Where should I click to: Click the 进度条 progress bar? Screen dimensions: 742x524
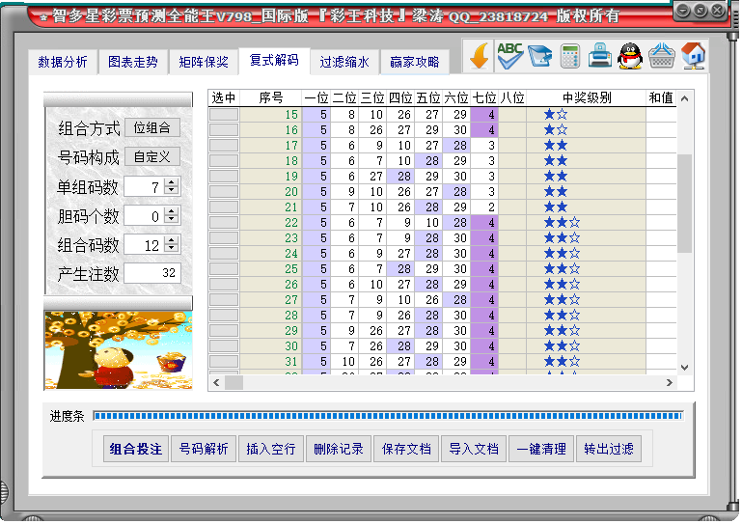click(x=387, y=416)
